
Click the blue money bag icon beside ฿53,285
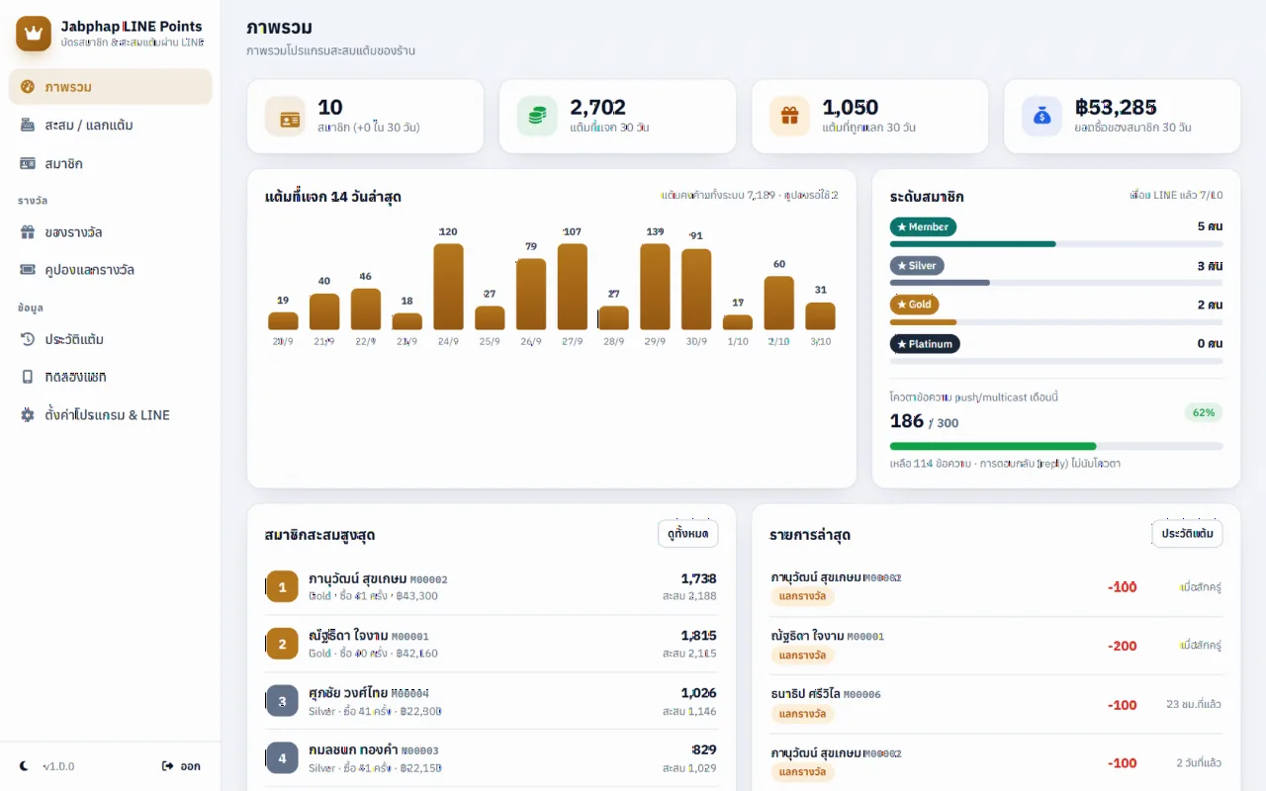coord(1041,117)
